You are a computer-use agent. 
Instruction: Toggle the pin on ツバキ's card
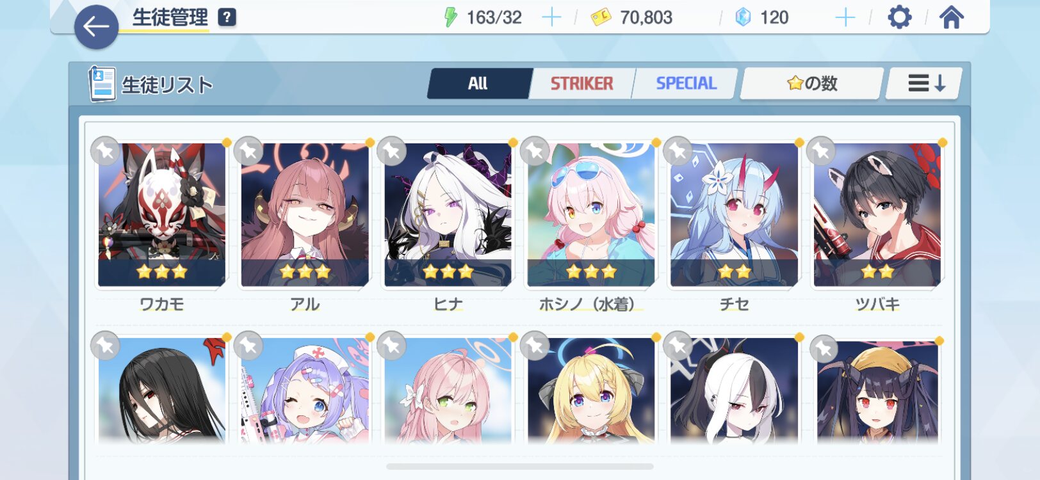[x=821, y=152]
